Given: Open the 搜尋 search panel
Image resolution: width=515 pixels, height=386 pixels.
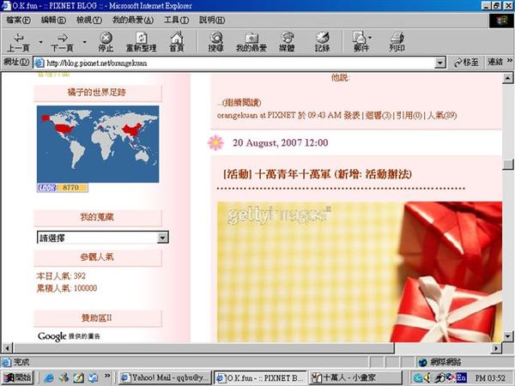Looking at the screenshot, I should 215,42.
